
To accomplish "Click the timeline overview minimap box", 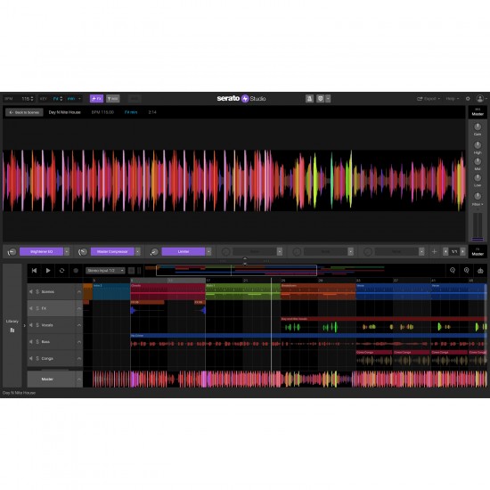I will [x=237, y=271].
